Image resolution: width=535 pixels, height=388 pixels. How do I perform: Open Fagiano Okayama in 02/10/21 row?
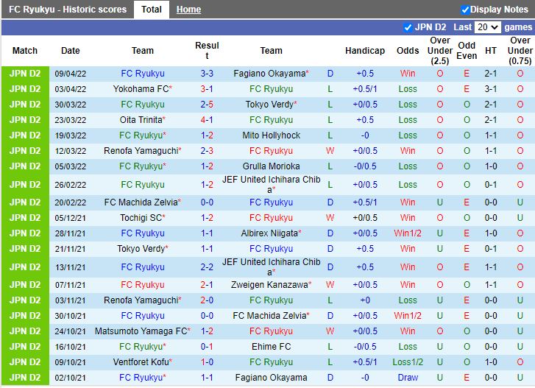(x=272, y=378)
